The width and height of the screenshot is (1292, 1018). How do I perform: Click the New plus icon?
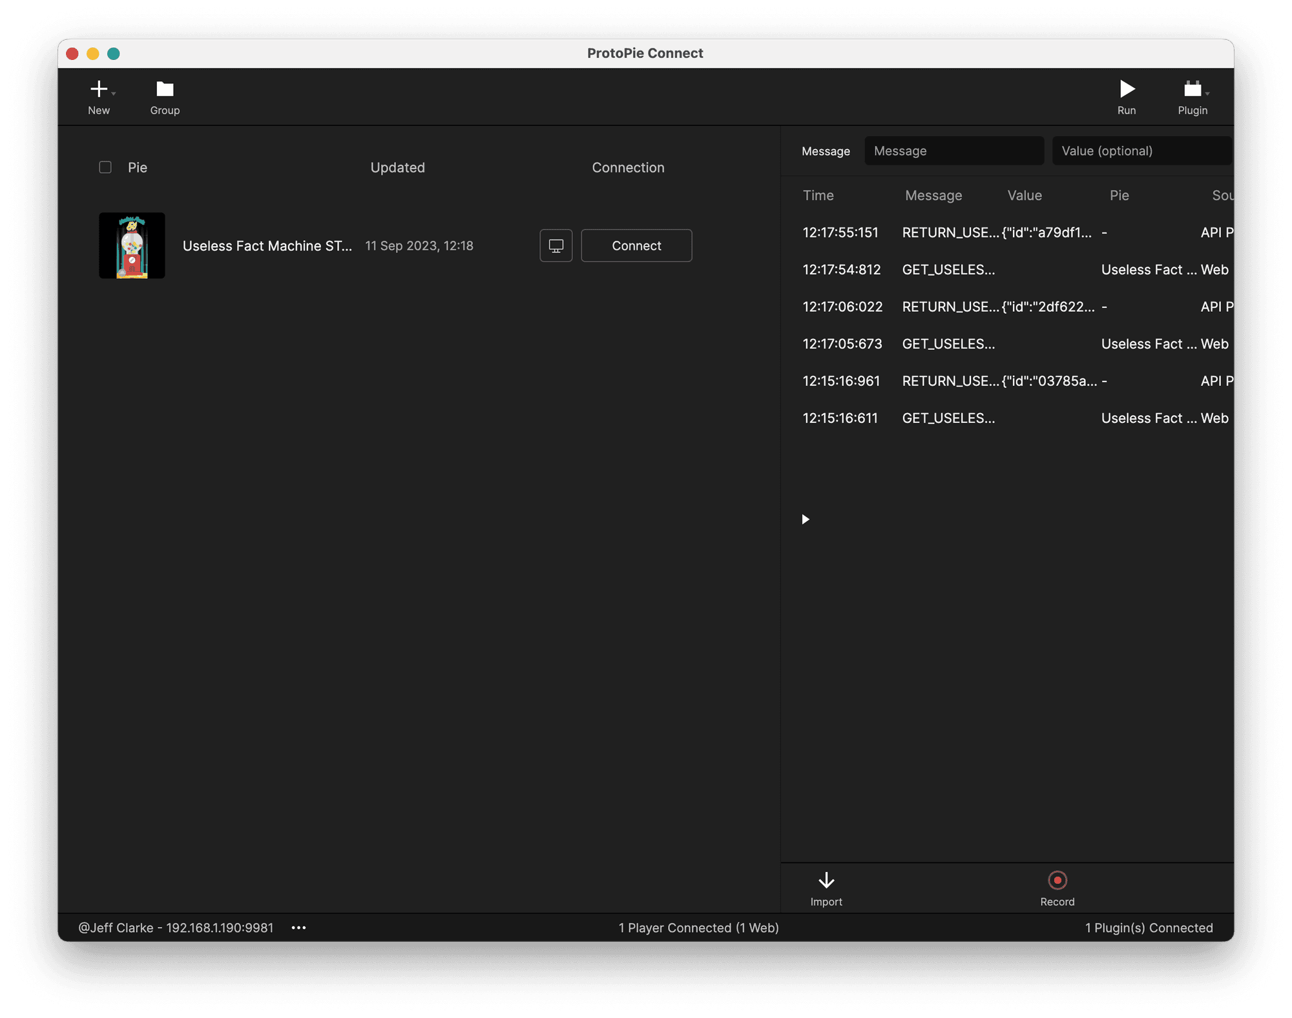pos(98,89)
